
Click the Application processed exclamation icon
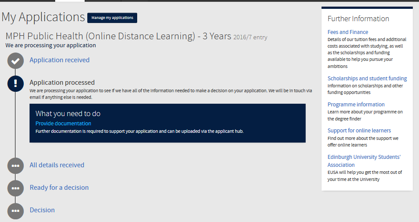click(15, 83)
